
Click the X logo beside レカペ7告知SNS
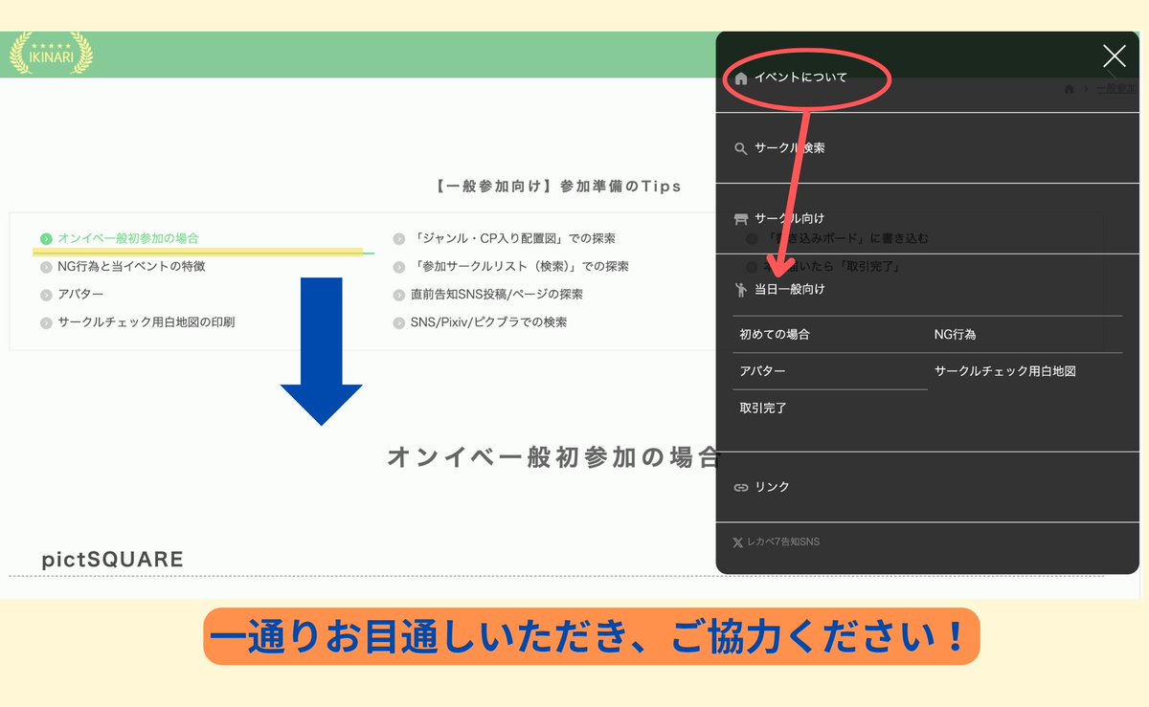737,542
